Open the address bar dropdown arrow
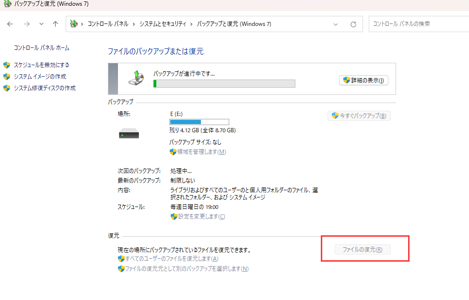 point(336,23)
